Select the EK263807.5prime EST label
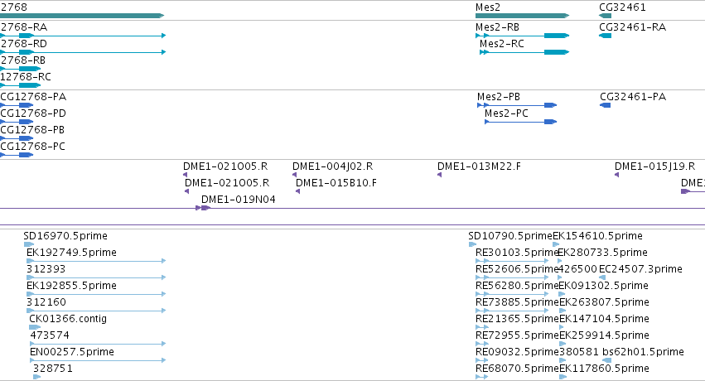 tap(604, 302)
